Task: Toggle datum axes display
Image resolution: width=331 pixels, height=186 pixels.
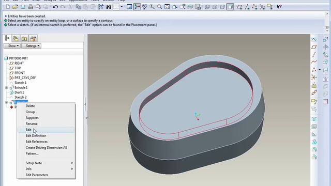Action: click(247, 7)
